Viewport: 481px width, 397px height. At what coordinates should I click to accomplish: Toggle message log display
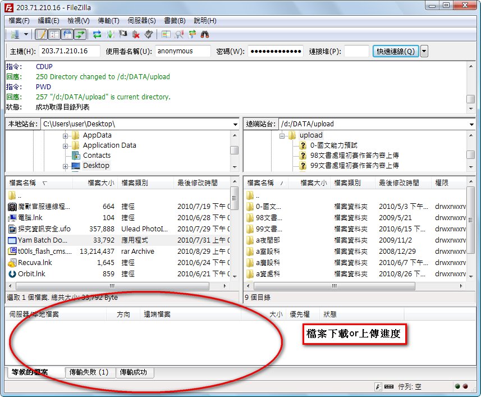click(42, 34)
